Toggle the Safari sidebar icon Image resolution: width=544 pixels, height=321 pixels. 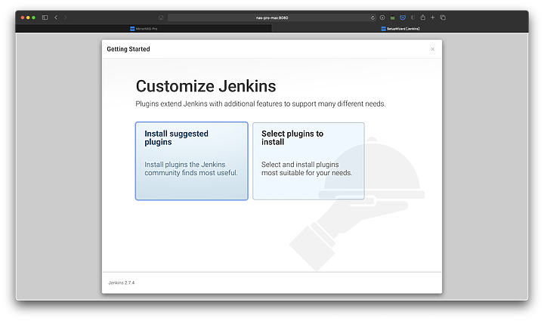45,17
